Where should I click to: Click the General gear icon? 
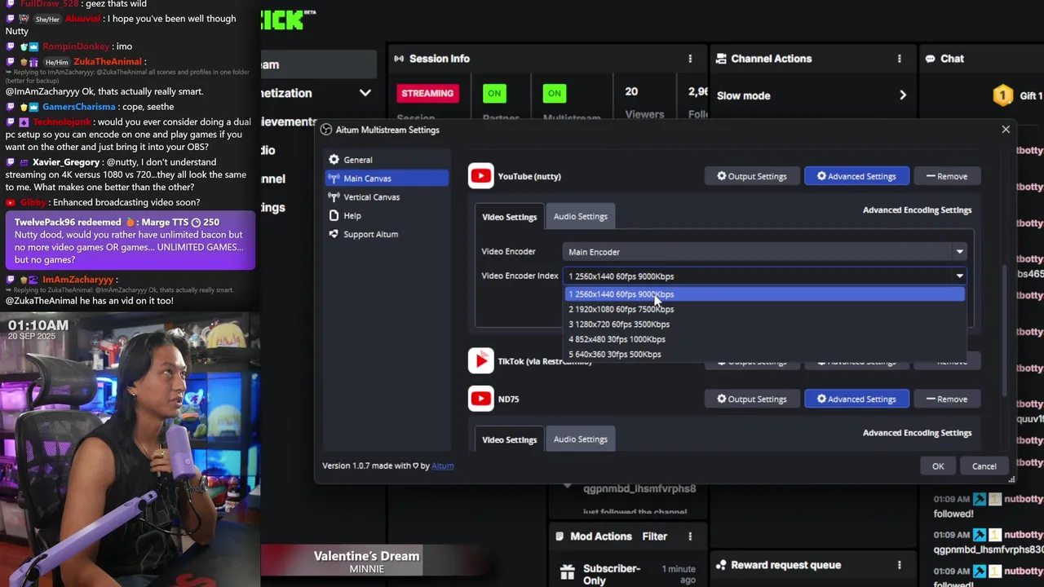(334, 160)
